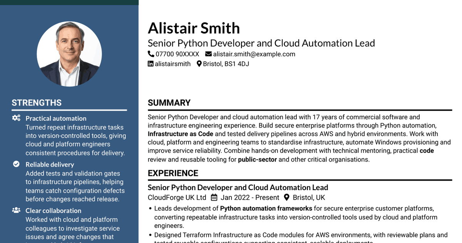Click Alistair Smith's profile photo
This screenshot has height=243, width=462.
click(x=69, y=54)
